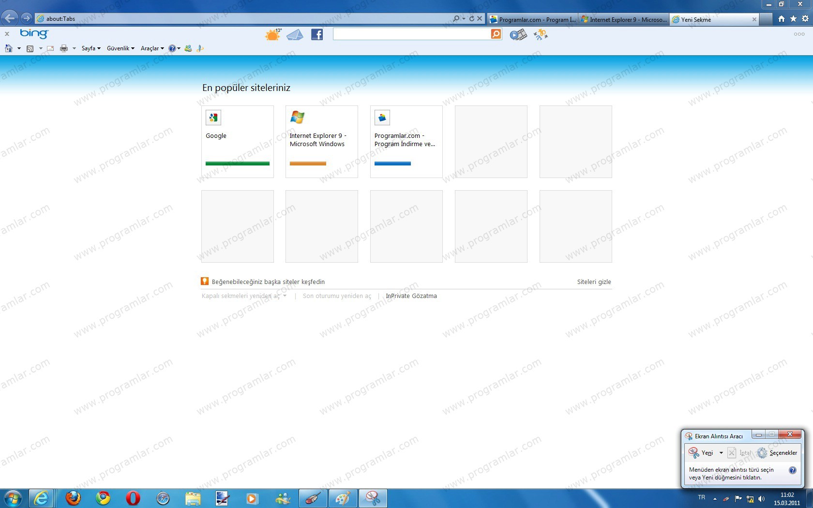This screenshot has width=813, height=508.
Task: Click the Bing toolbar search input field
Action: [411, 34]
